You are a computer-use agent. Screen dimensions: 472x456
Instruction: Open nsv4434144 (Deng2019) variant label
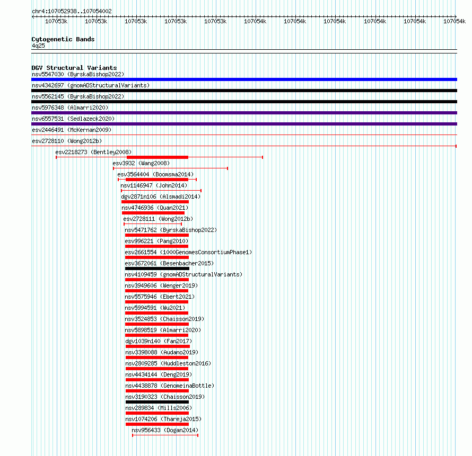159,374
